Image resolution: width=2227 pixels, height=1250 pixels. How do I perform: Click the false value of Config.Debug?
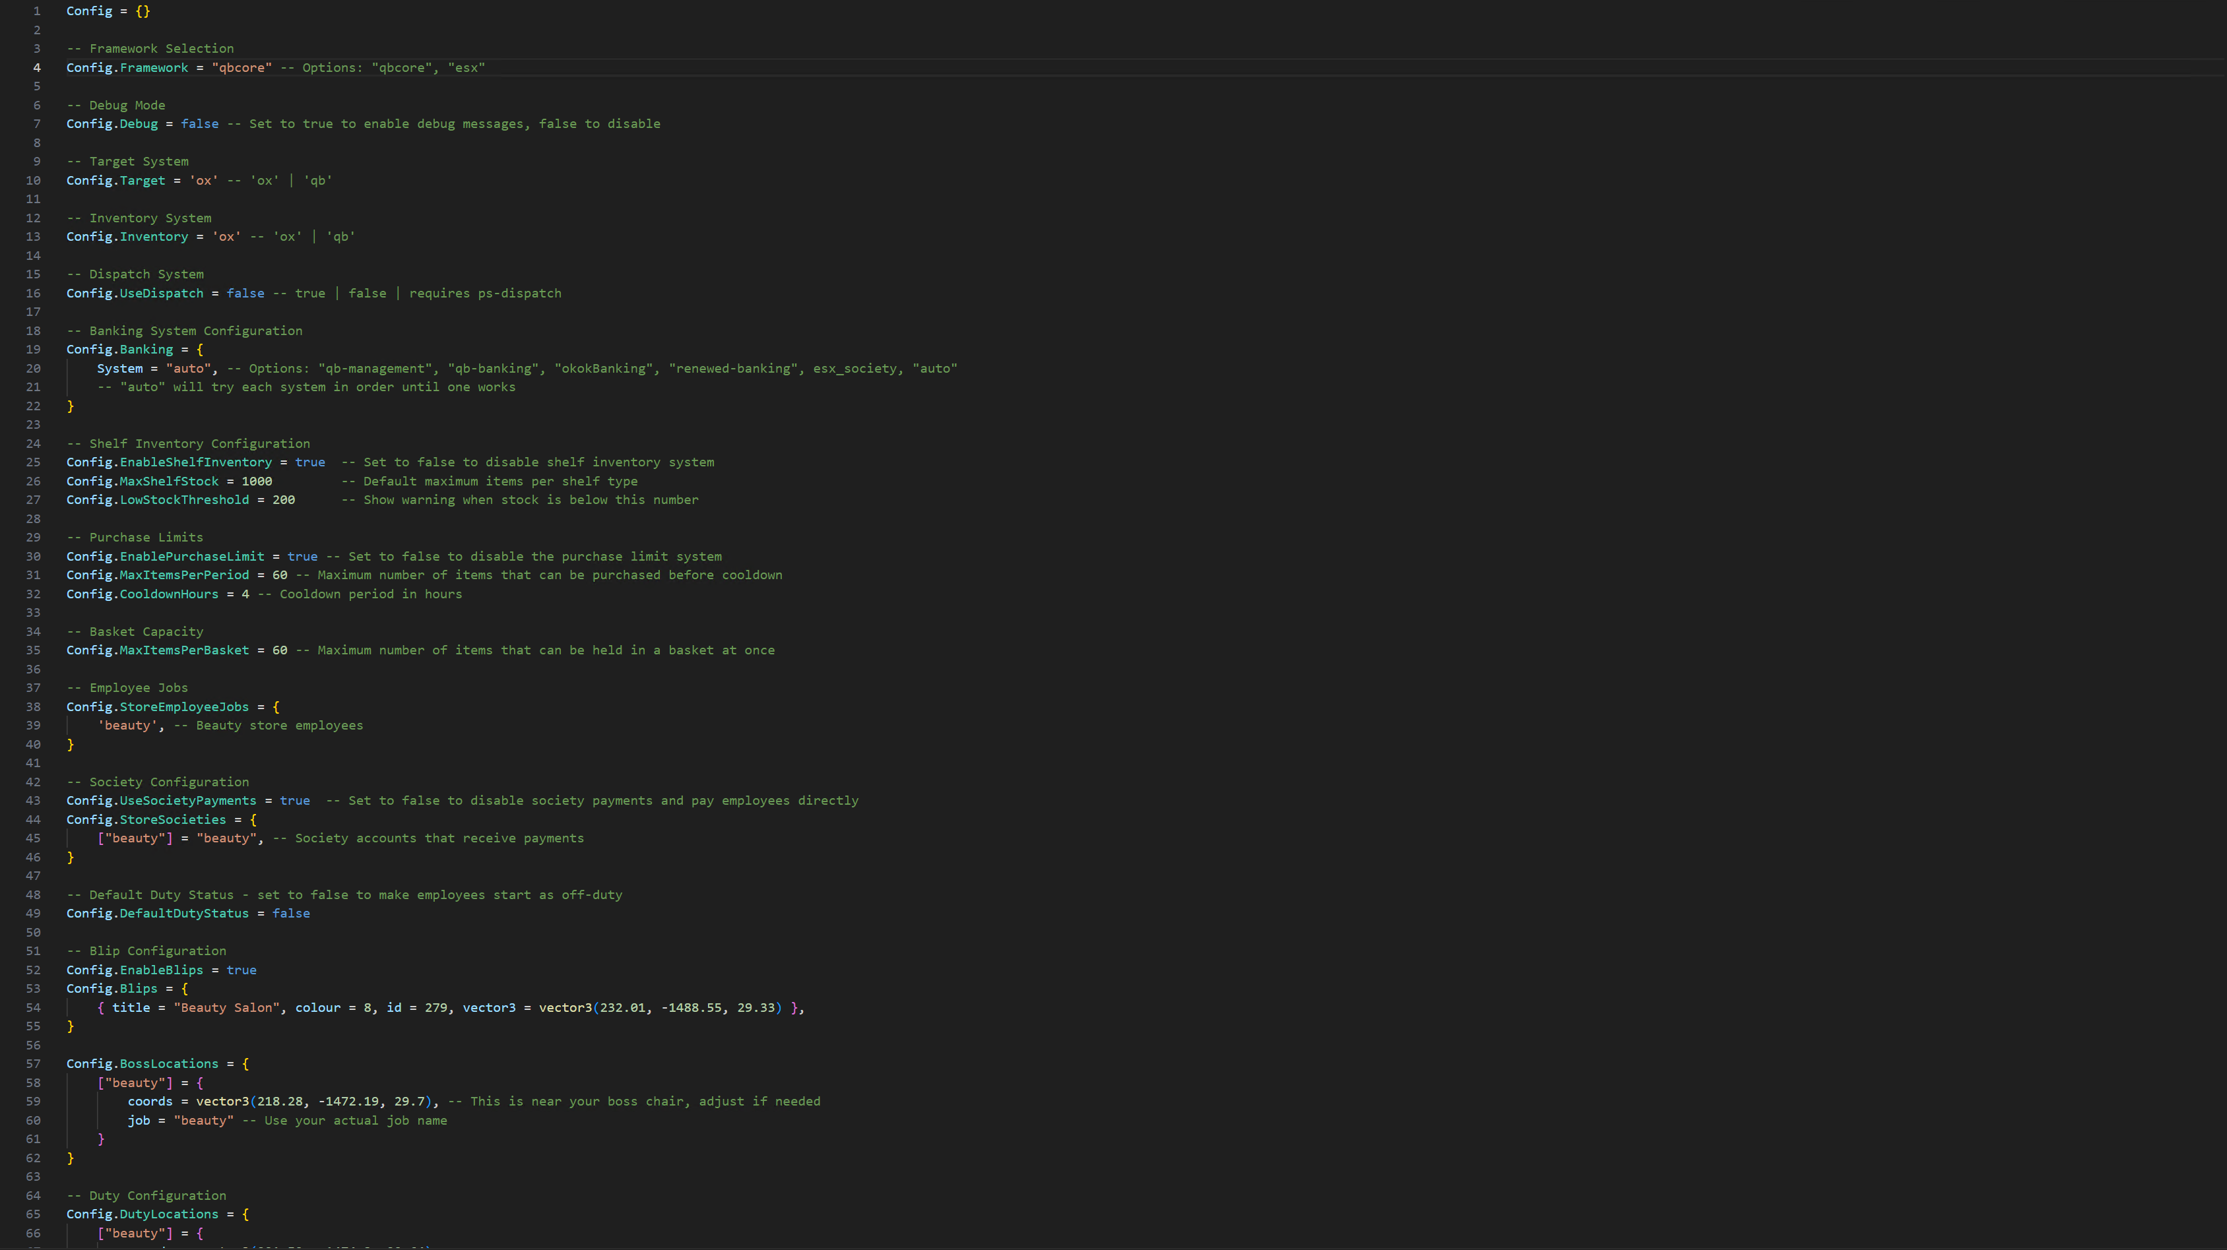point(200,123)
